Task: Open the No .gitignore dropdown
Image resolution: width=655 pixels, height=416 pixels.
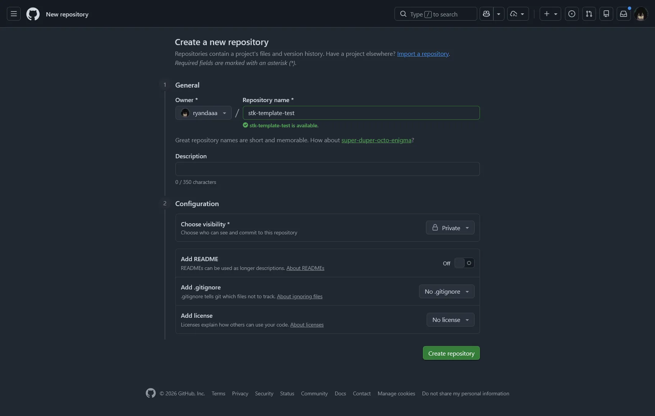Action: [x=447, y=291]
